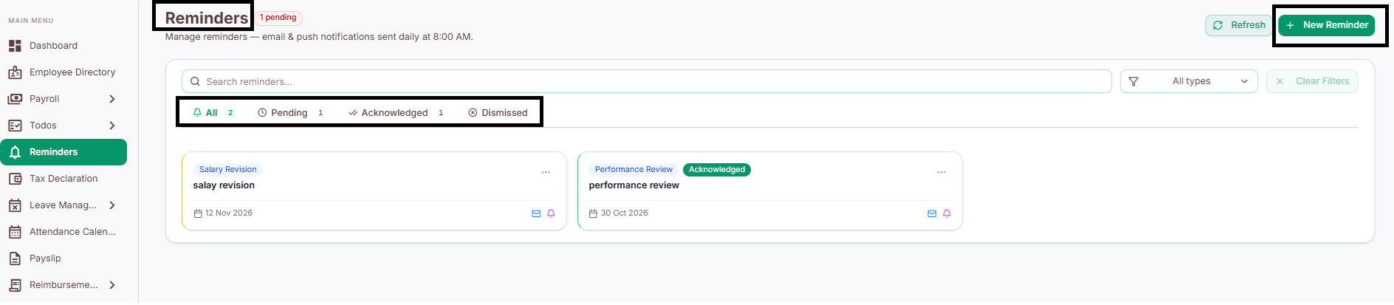Click the 1 pending badge

(x=278, y=18)
